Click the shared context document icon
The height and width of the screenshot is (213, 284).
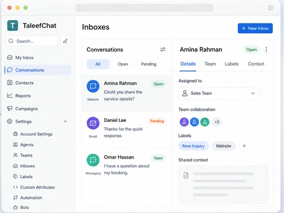pyautogui.click(x=186, y=175)
